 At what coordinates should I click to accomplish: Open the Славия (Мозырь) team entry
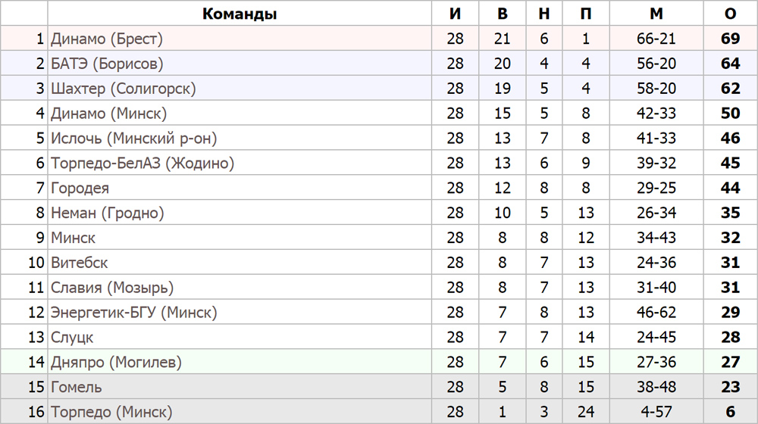tap(112, 288)
